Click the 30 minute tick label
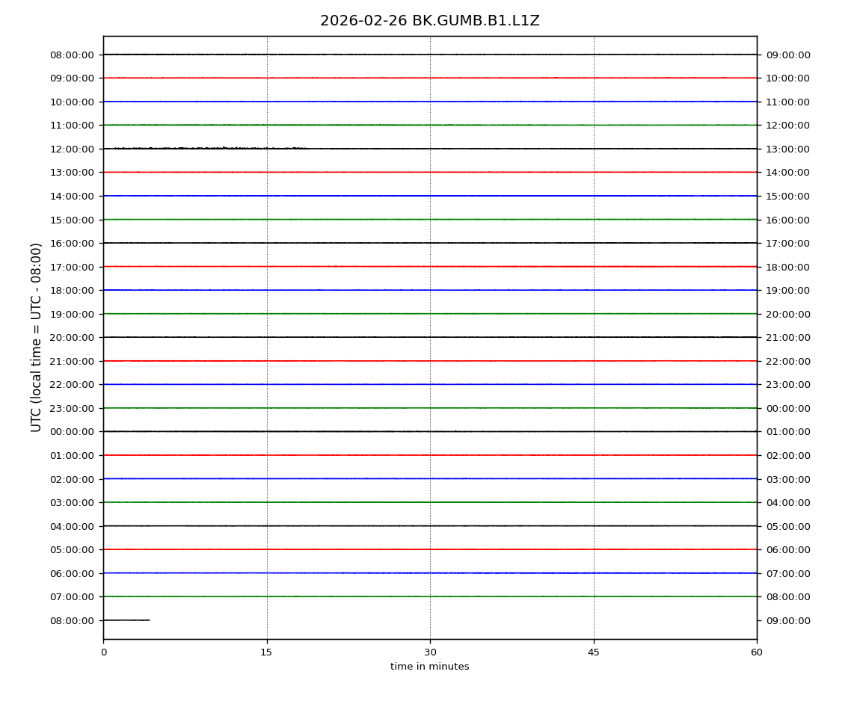This screenshot has height=710, width=860. pyautogui.click(x=429, y=652)
